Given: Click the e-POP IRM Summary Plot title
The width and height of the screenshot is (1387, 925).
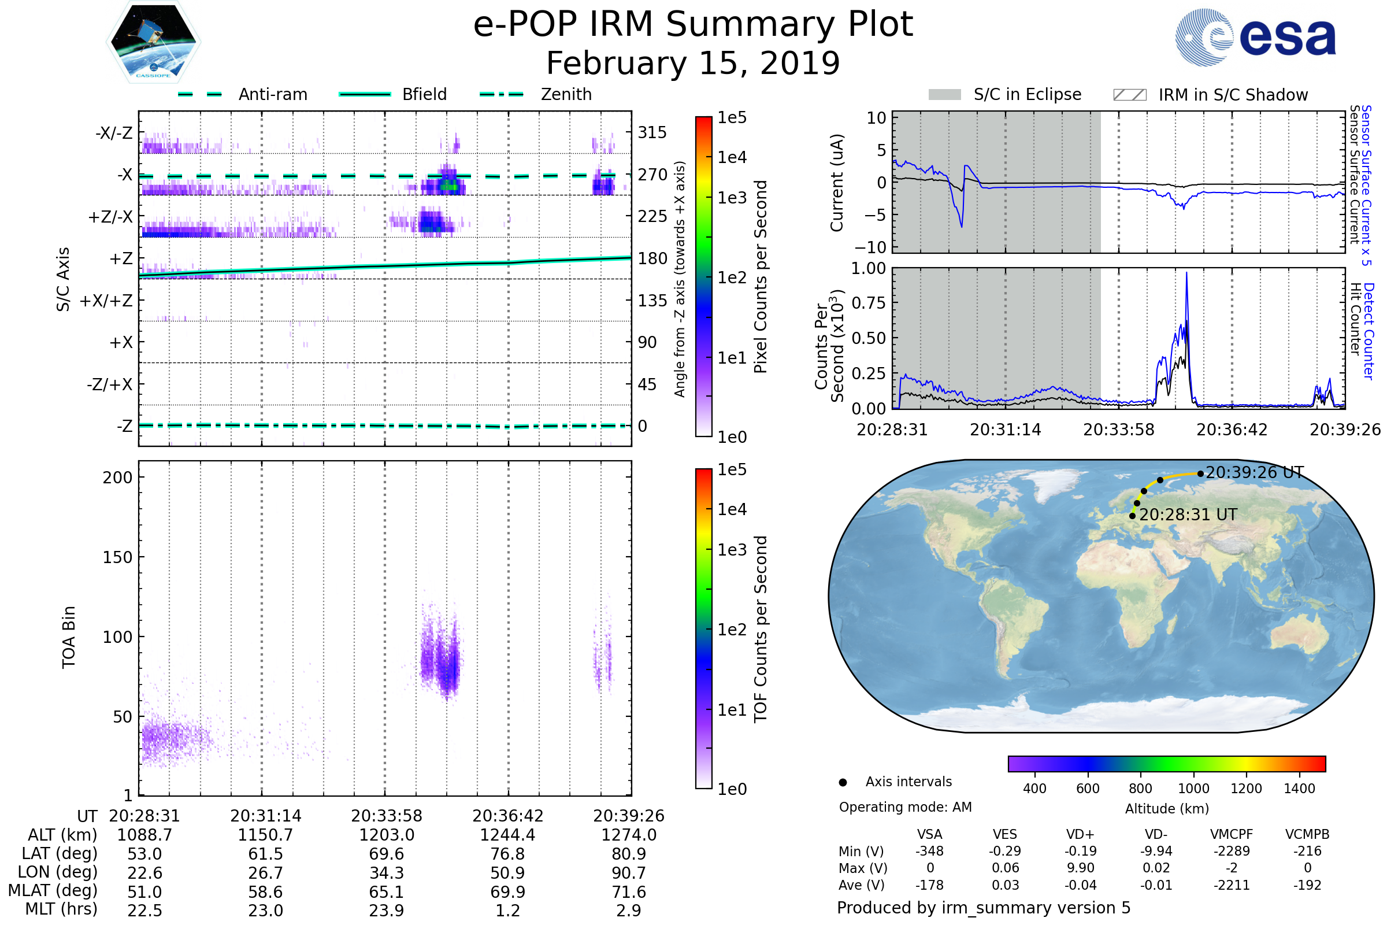Looking at the screenshot, I should pyautogui.click(x=693, y=25).
